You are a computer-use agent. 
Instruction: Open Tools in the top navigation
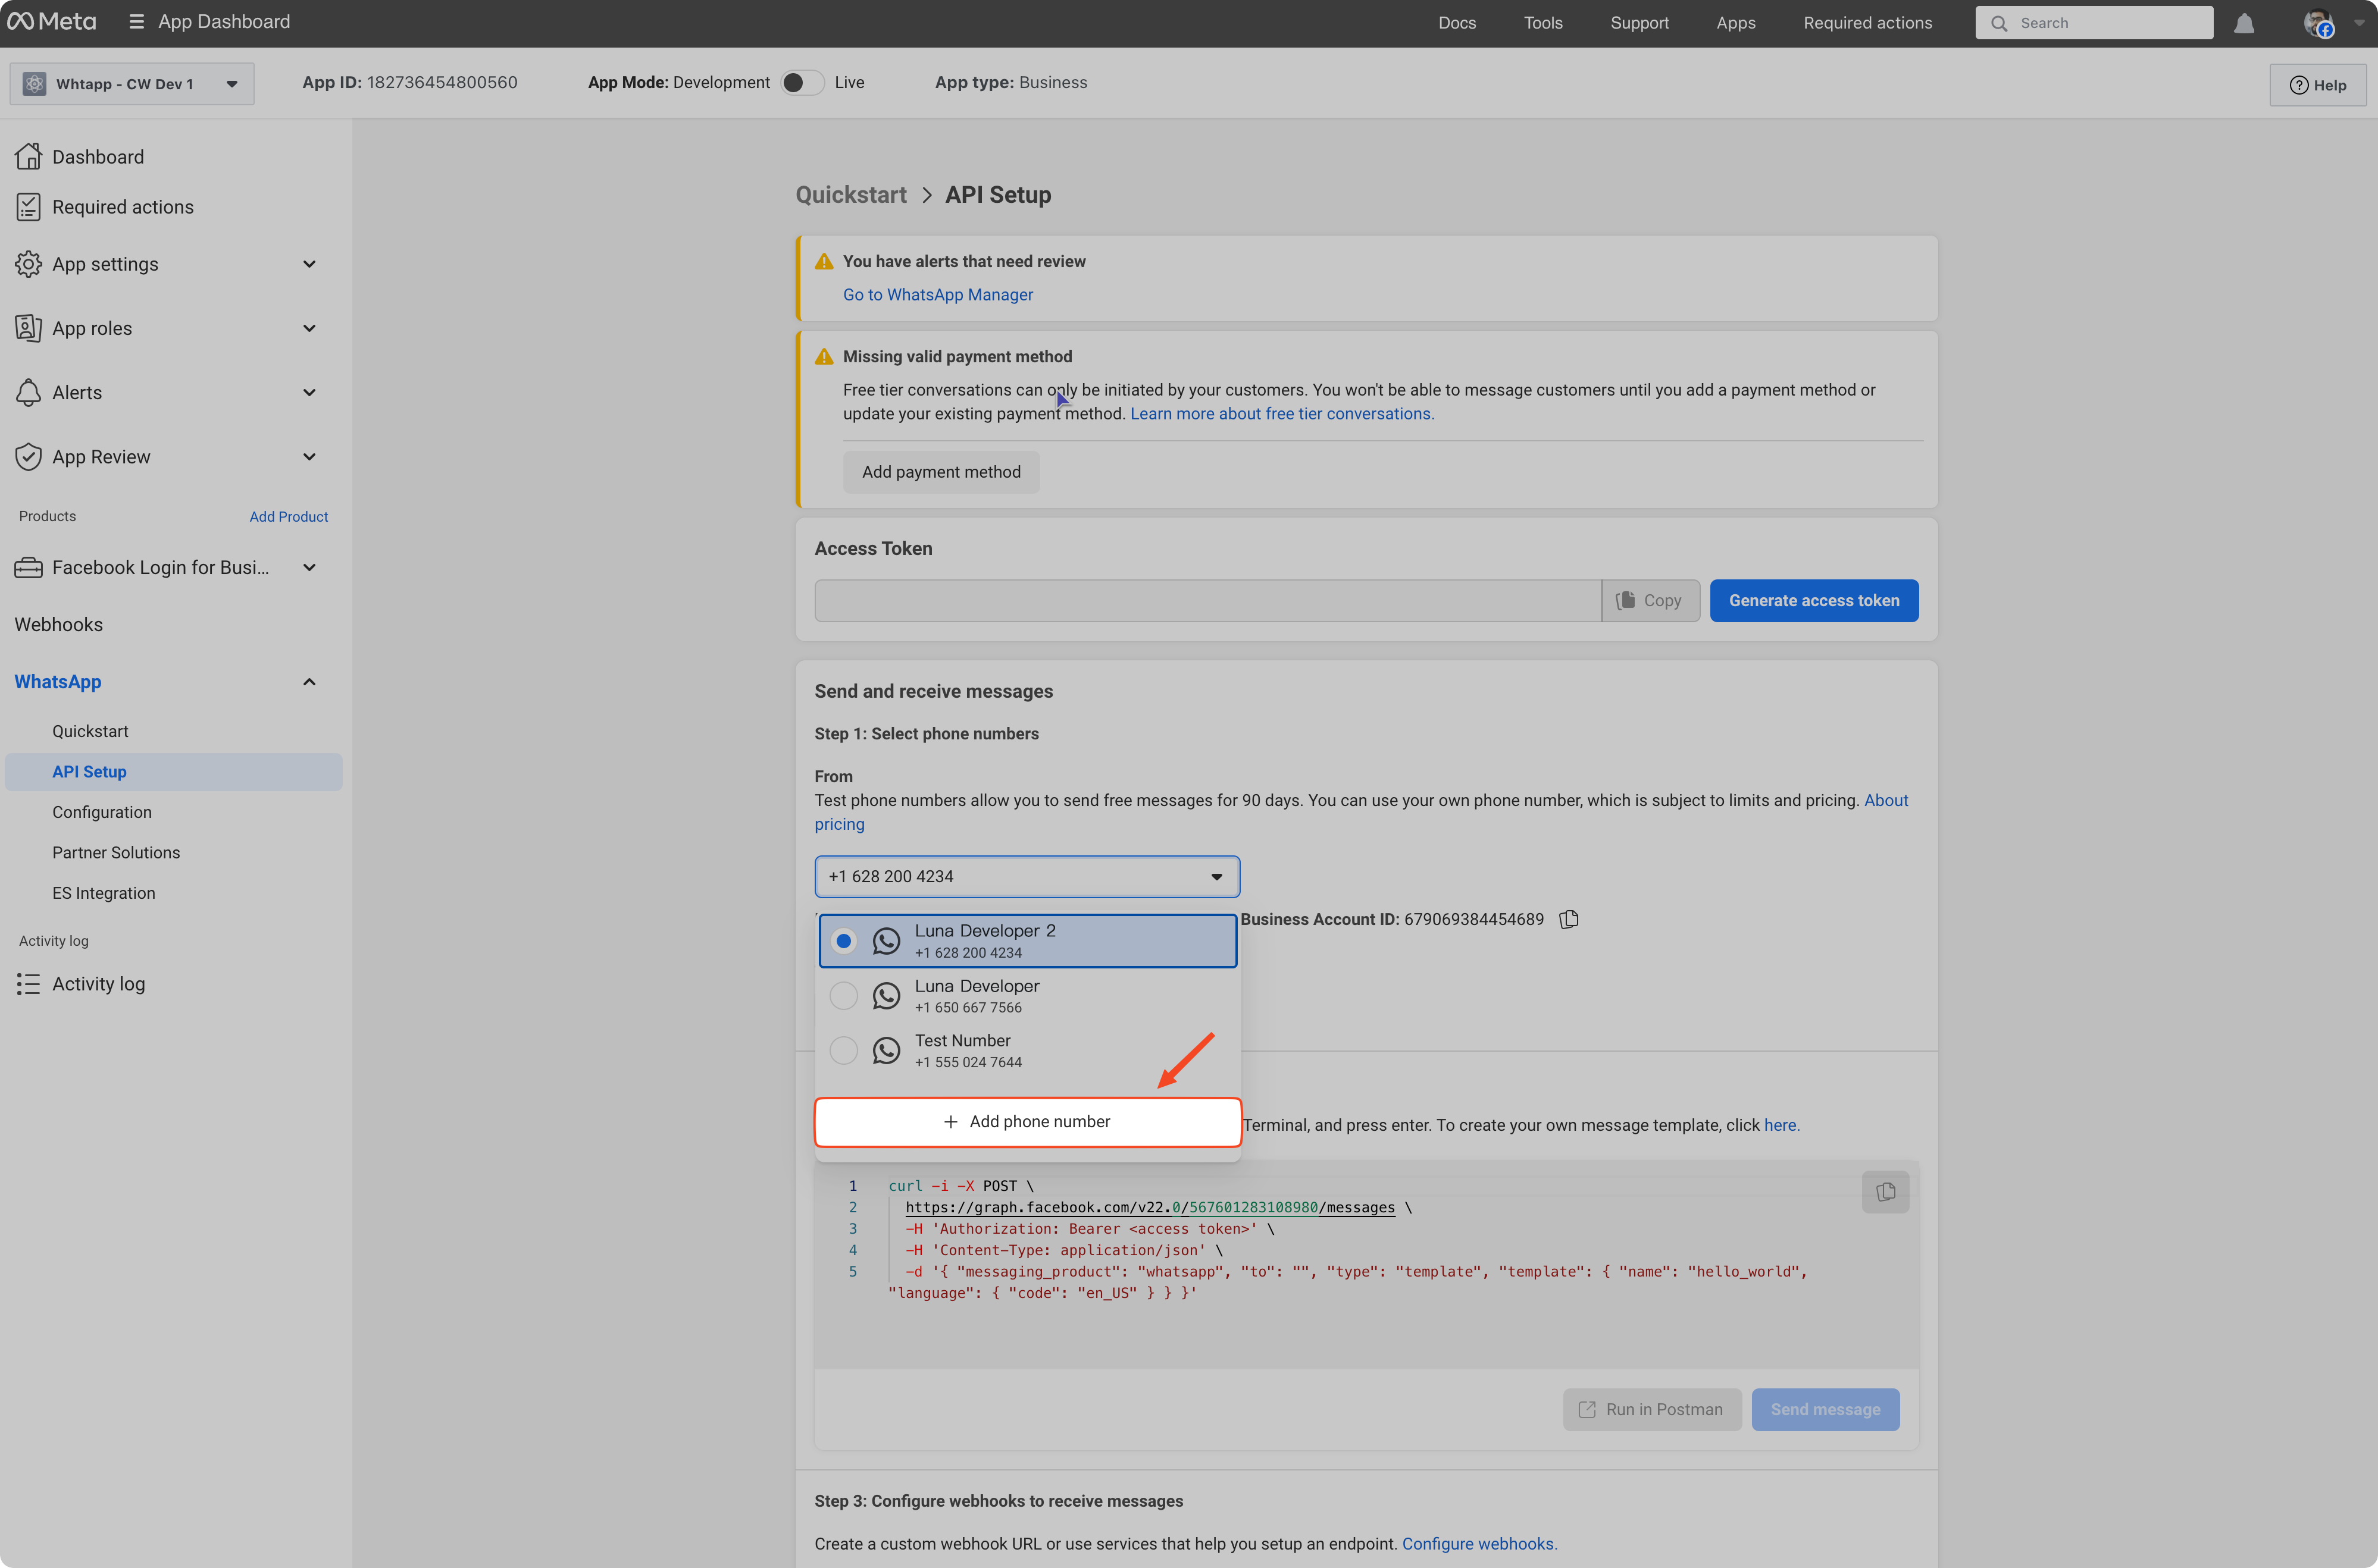(x=1542, y=23)
